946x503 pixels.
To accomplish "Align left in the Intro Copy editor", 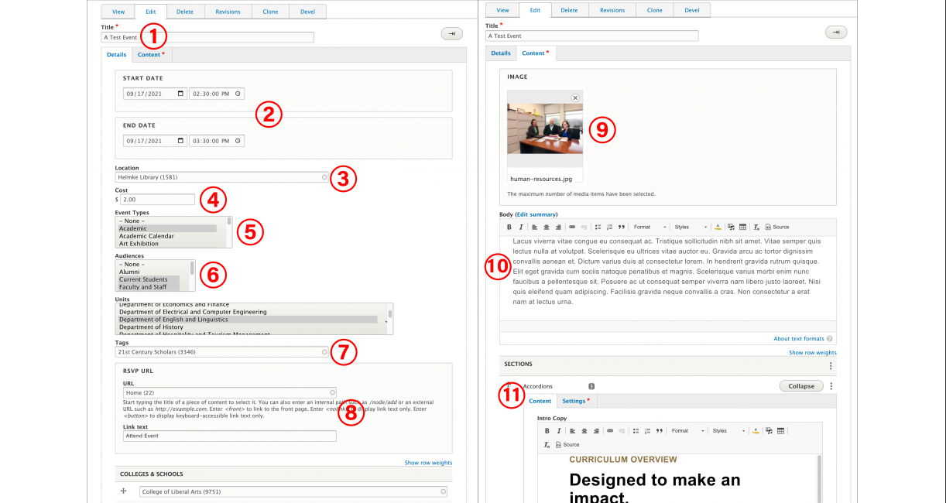I will [x=572, y=431].
